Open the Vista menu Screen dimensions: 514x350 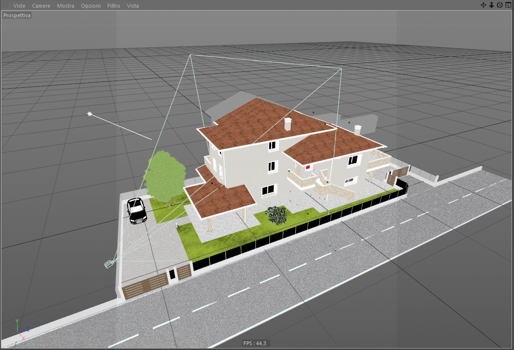click(133, 6)
